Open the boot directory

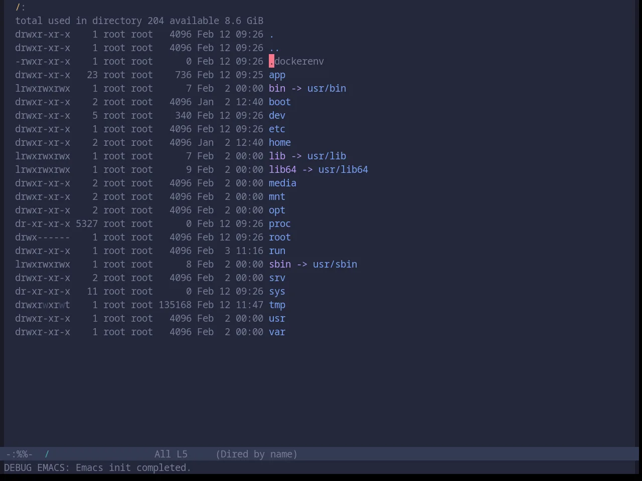(x=280, y=102)
